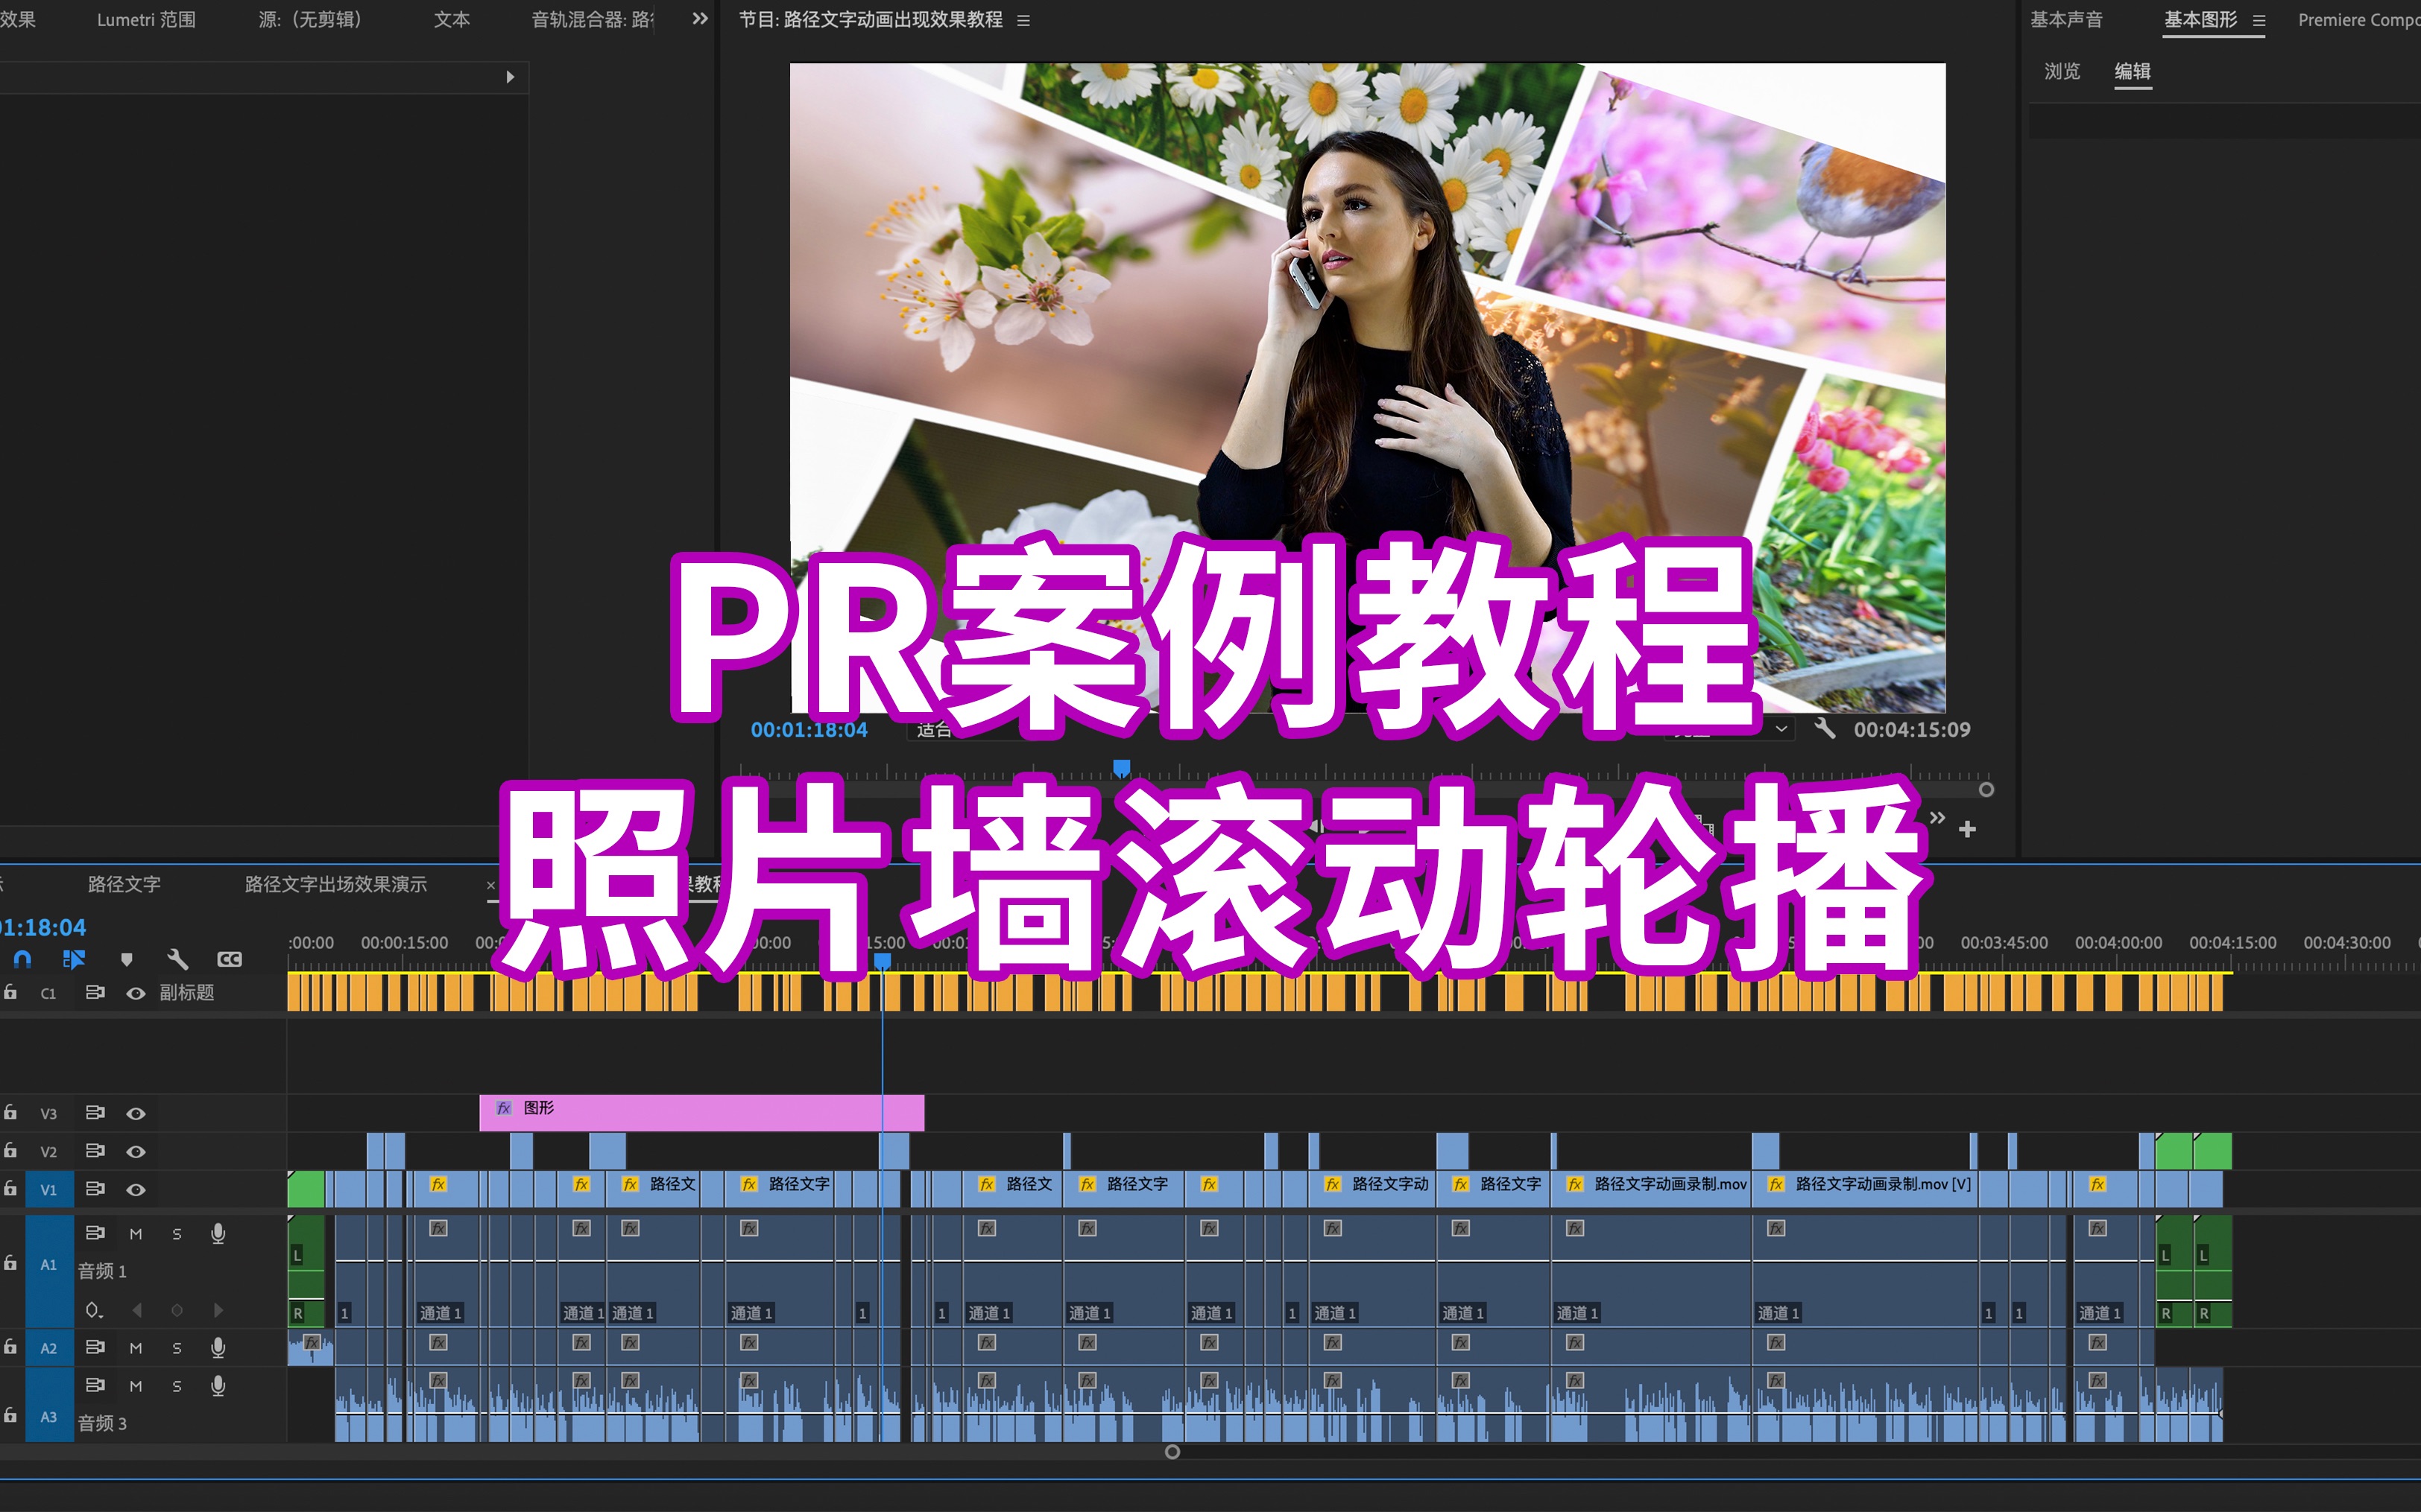Toggle the snap magnet icon in timeline
The image size is (2421, 1512).
pos(22,959)
